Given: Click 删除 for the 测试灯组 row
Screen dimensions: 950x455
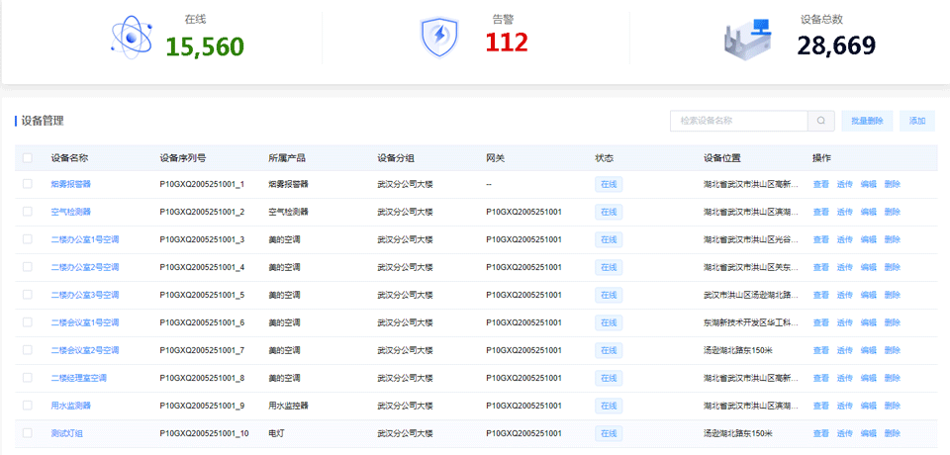Looking at the screenshot, I should (x=892, y=433).
